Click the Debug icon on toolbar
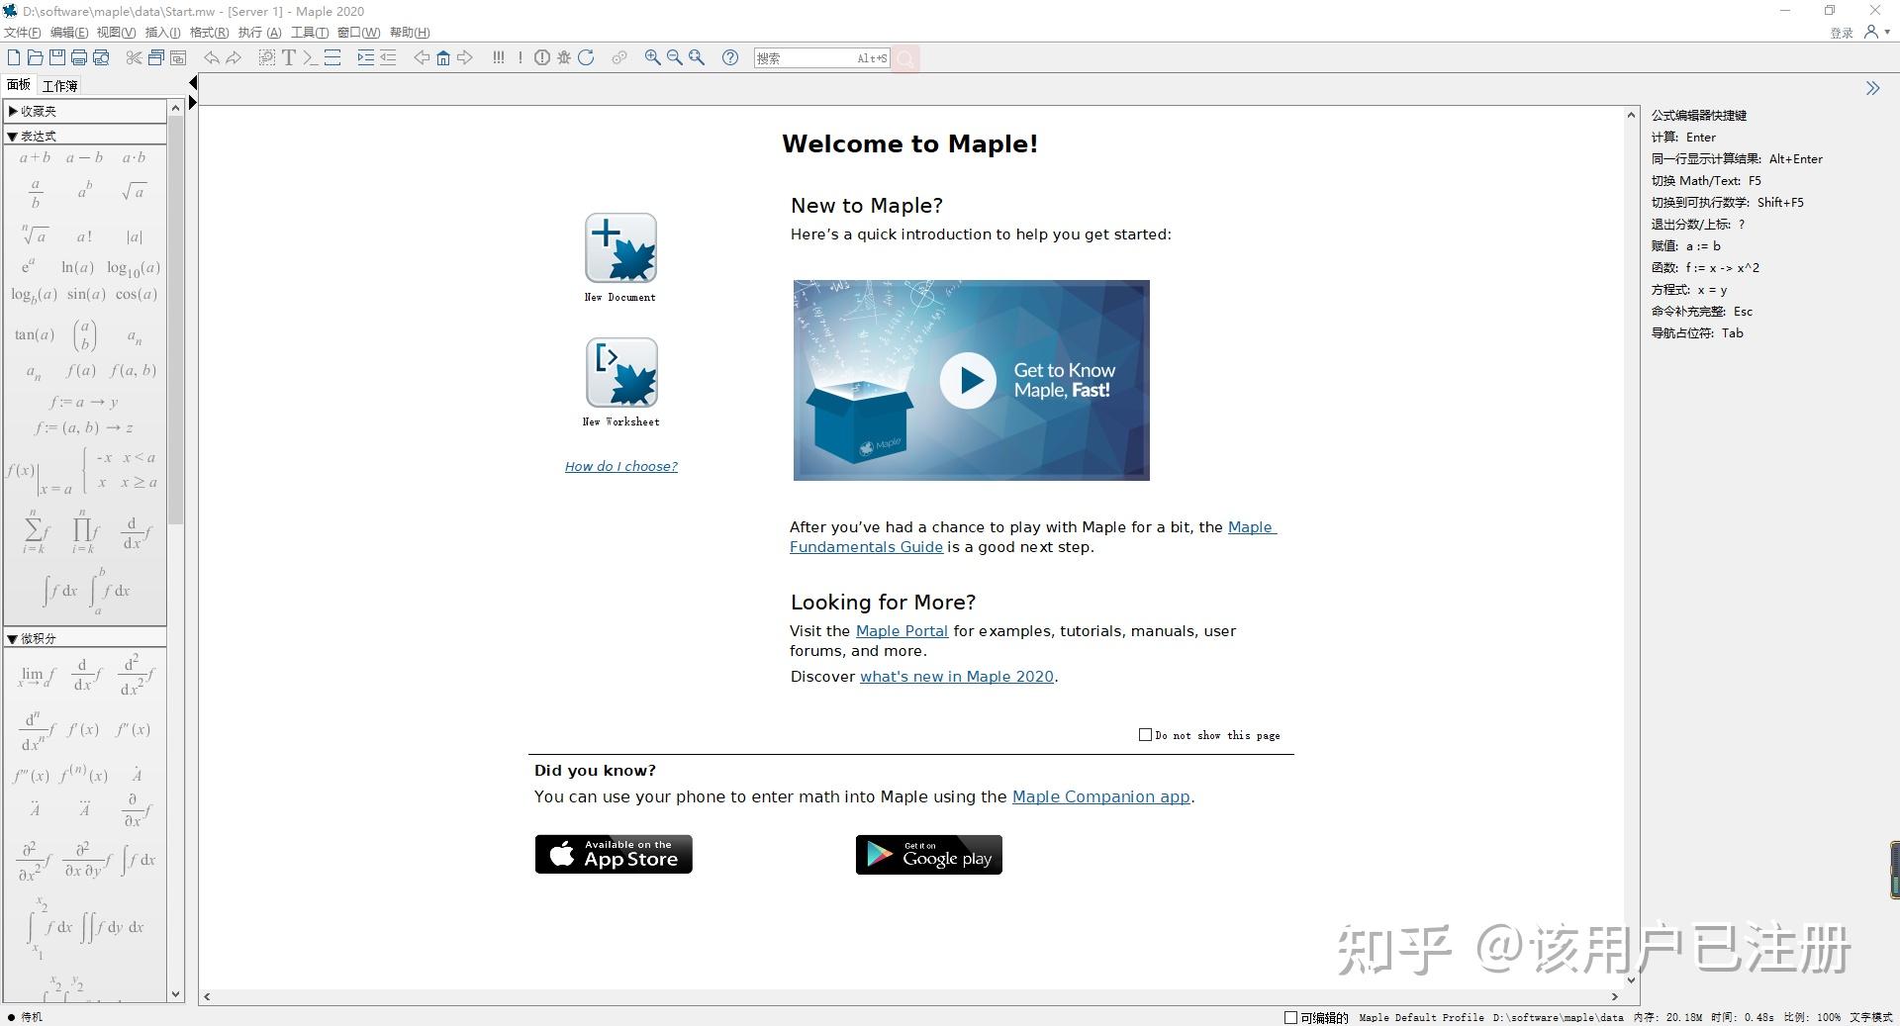 click(x=564, y=57)
